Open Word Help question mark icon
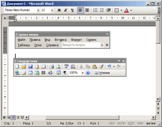 (x=88, y=73)
